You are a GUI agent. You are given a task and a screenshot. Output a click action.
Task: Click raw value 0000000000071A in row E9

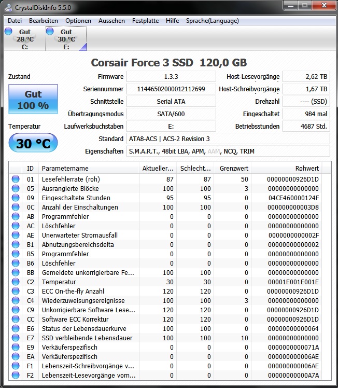293,347
